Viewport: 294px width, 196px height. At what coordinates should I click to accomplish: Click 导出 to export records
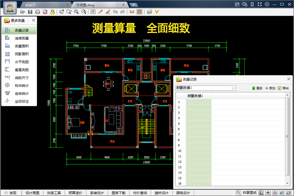click(x=283, y=88)
